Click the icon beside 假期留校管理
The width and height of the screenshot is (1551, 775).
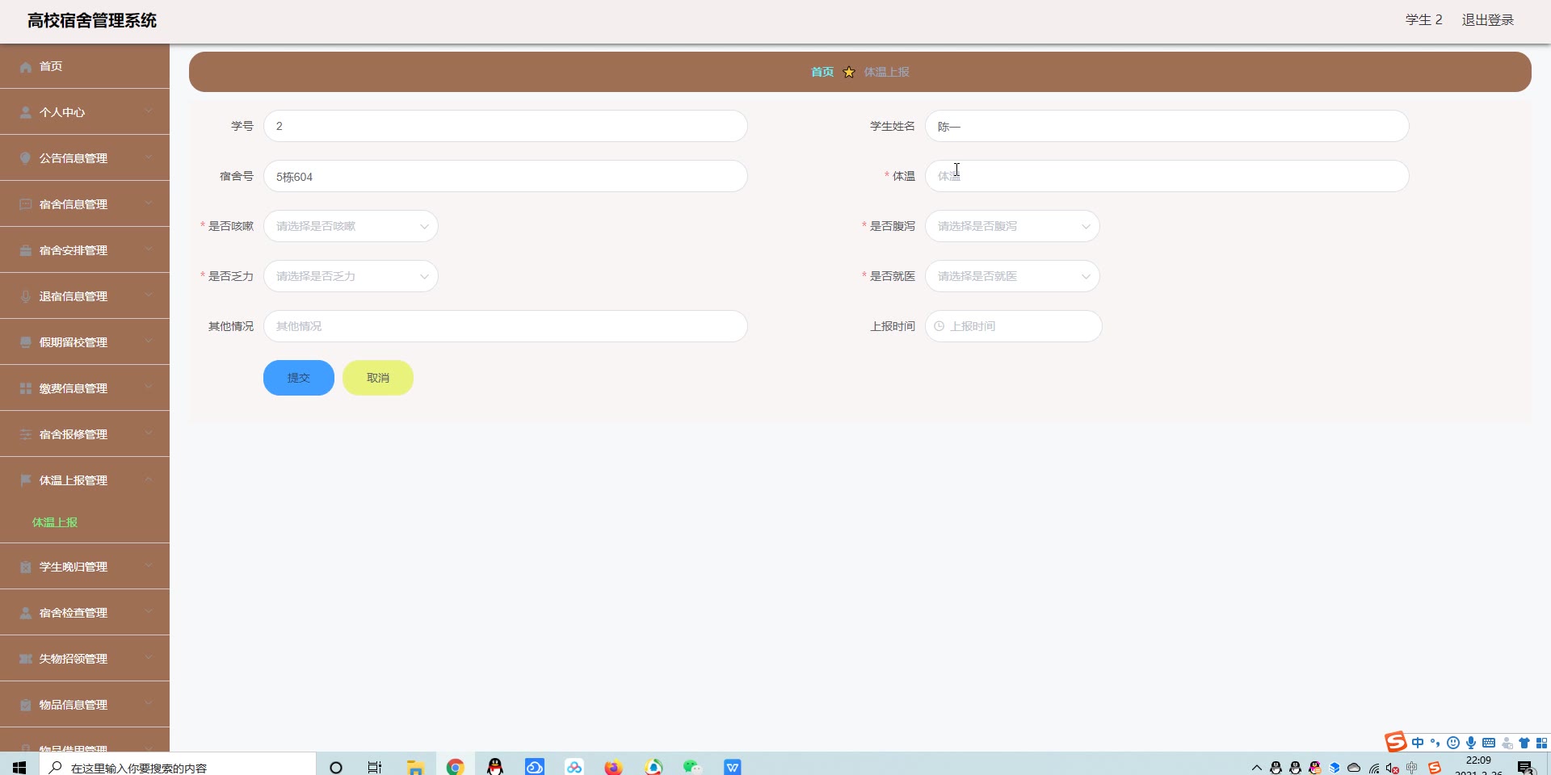click(x=25, y=342)
